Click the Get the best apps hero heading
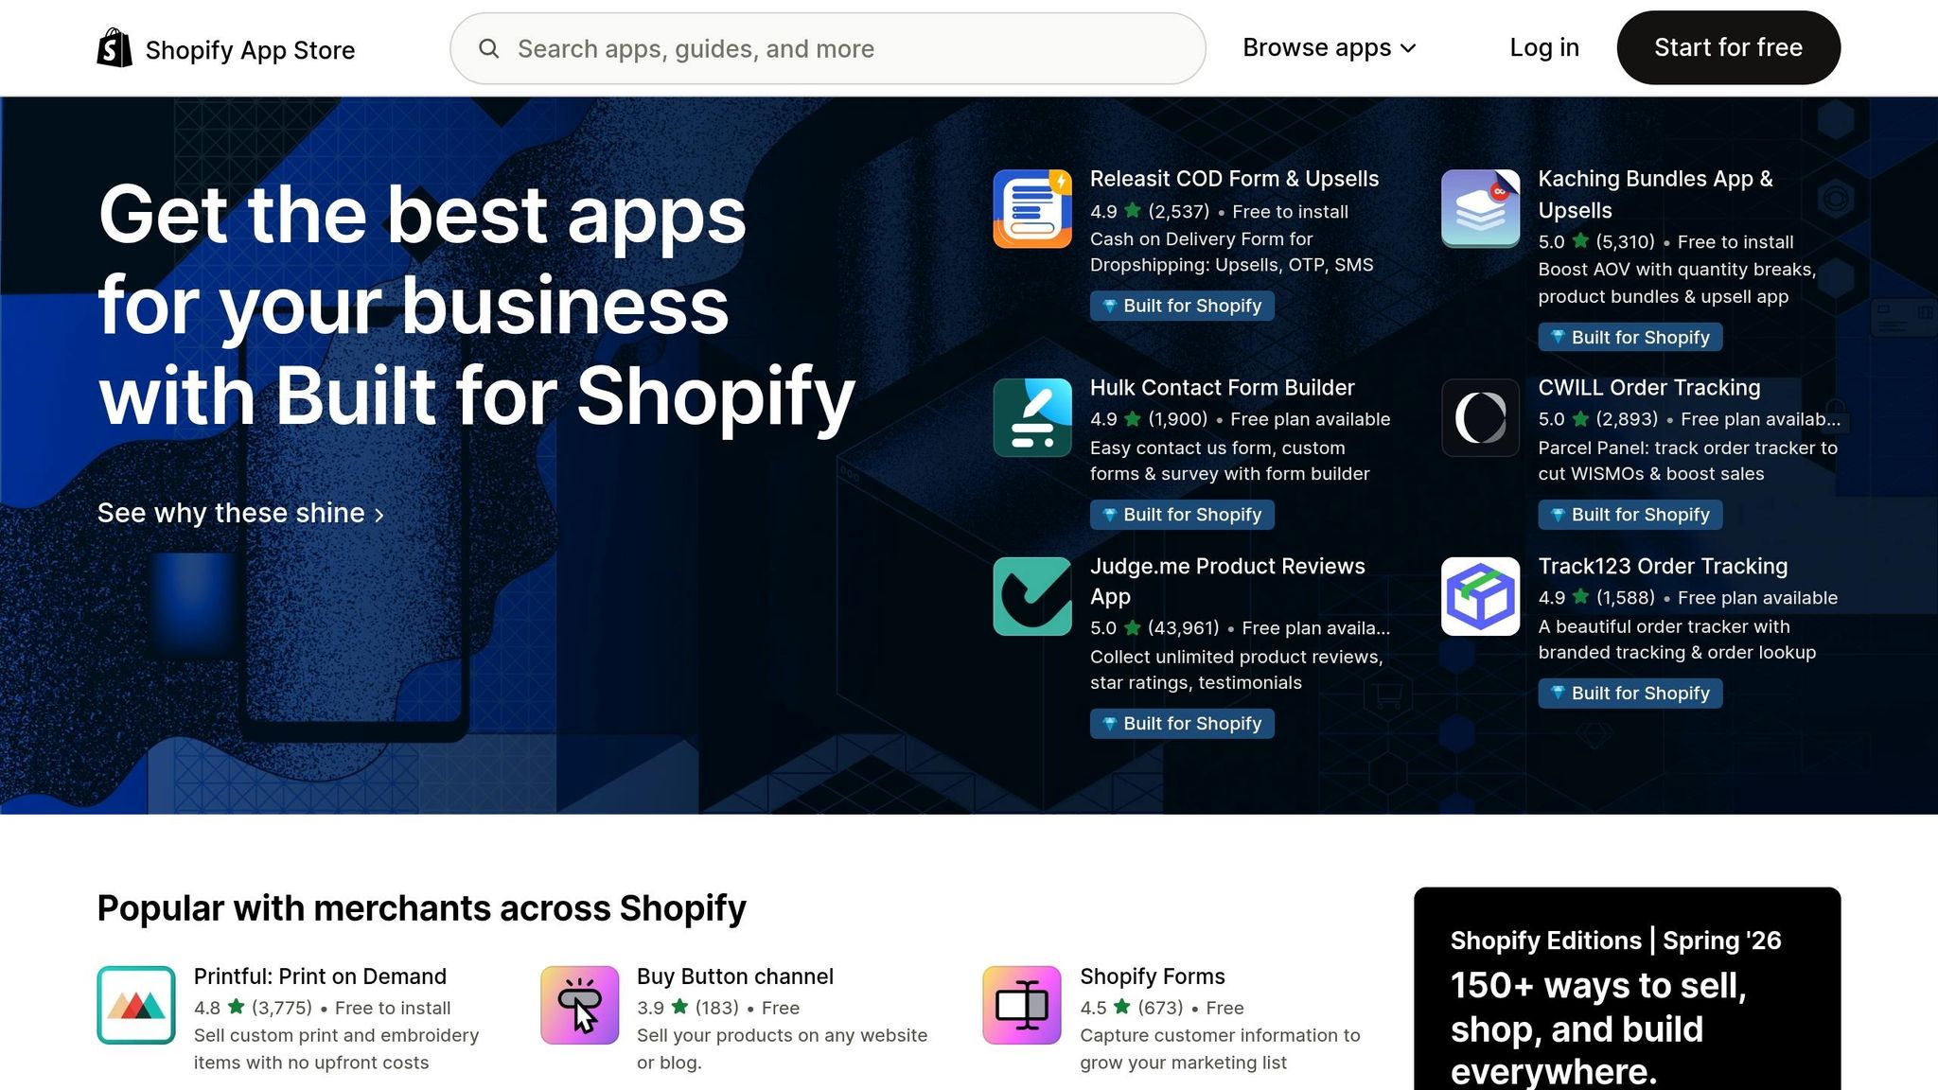The height and width of the screenshot is (1090, 1938). (x=476, y=305)
